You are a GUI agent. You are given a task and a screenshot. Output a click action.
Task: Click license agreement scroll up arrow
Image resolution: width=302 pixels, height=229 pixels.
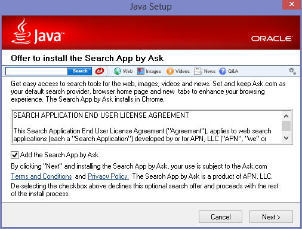(286, 116)
